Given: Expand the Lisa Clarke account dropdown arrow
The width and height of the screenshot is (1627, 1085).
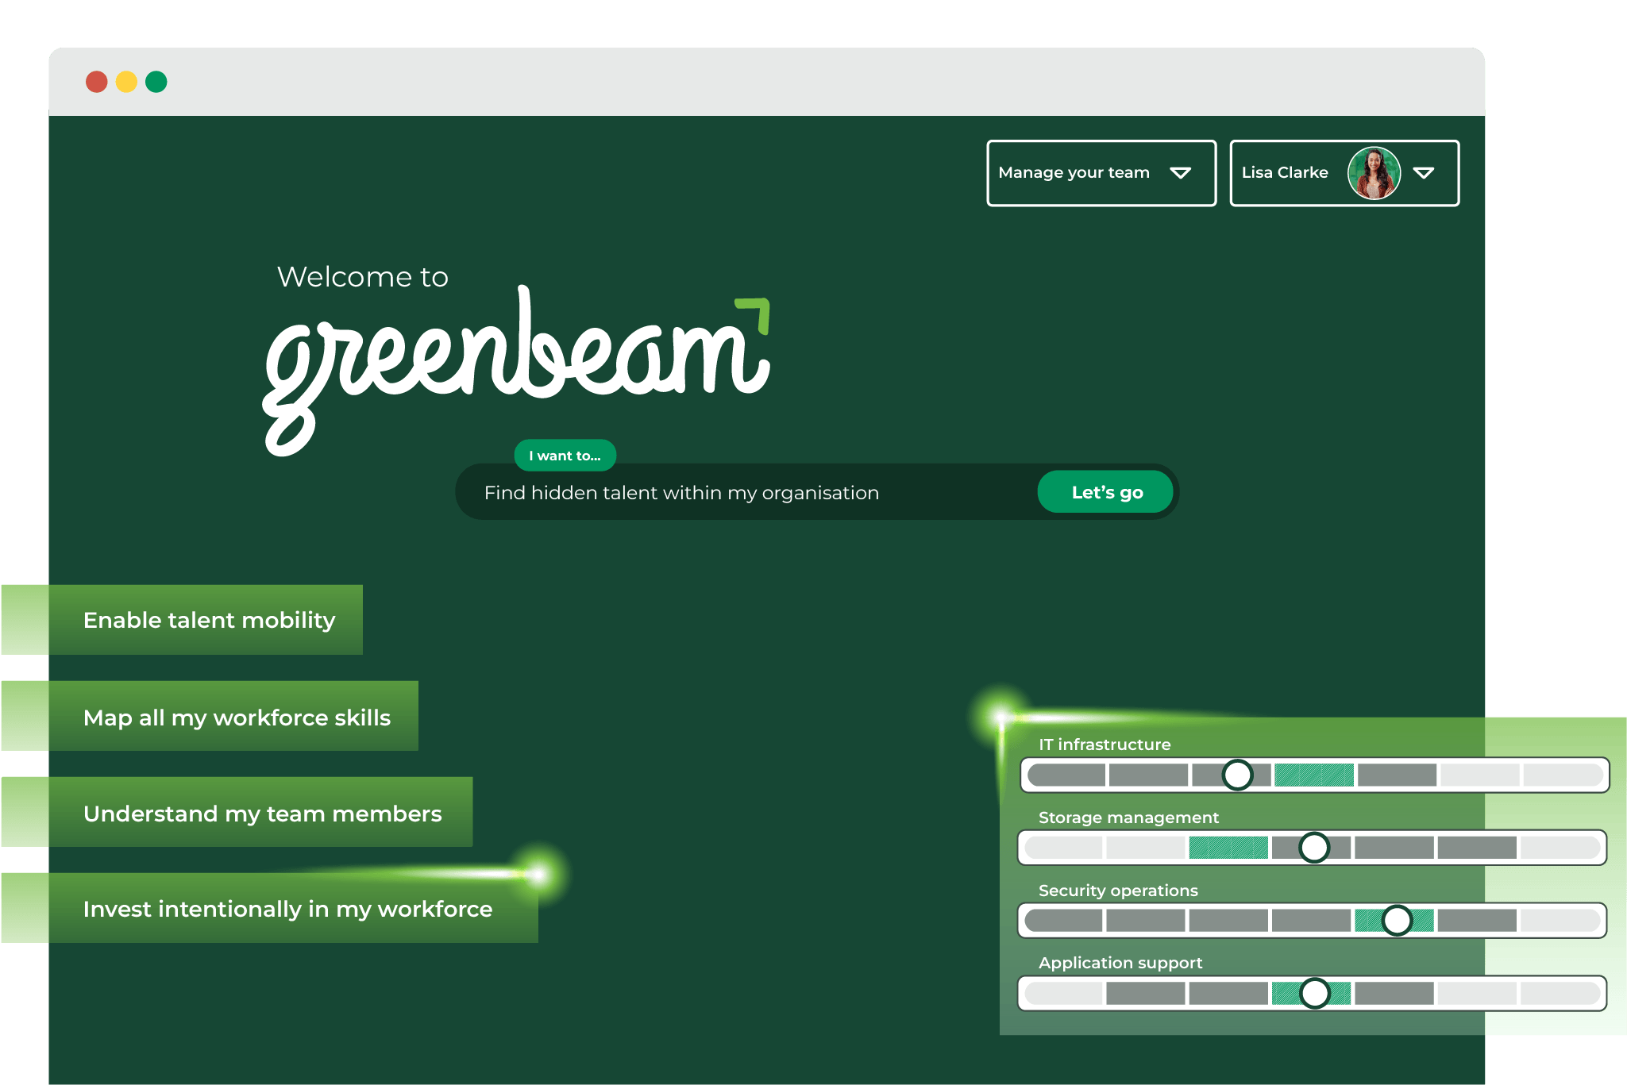Looking at the screenshot, I should [1424, 173].
